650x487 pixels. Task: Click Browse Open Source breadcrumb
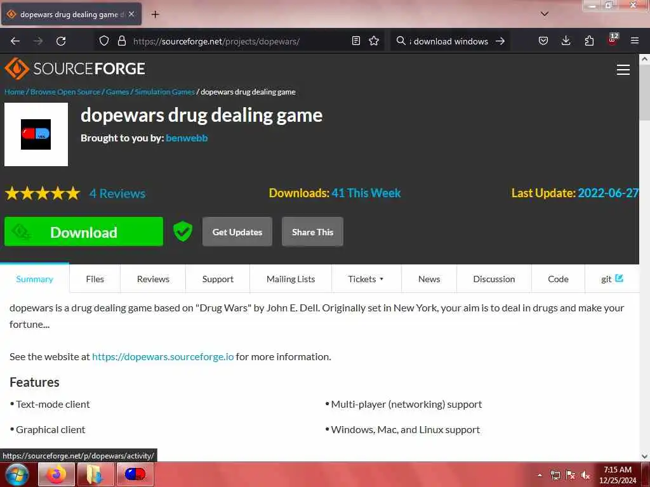pos(65,91)
